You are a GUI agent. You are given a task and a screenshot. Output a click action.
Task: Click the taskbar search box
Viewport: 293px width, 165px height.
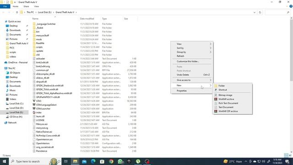point(35,161)
